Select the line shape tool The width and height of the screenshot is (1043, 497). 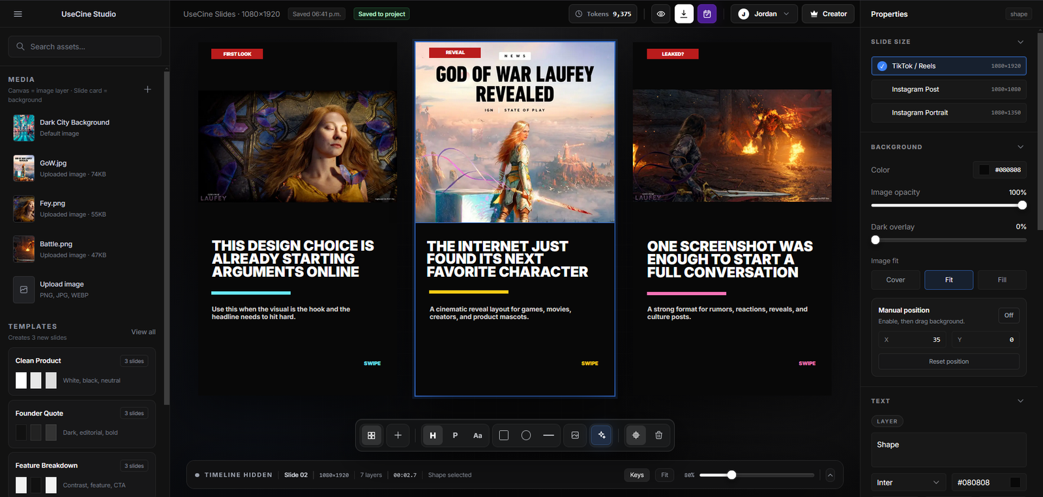[549, 435]
